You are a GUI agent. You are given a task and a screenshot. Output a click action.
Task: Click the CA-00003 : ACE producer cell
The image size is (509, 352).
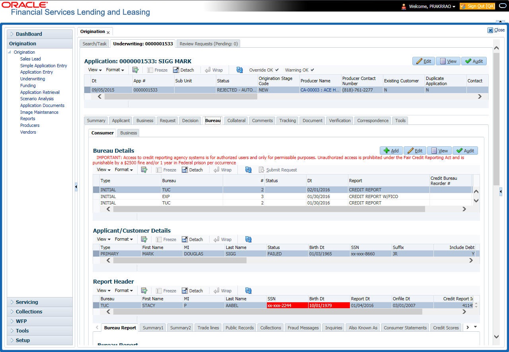coord(320,90)
